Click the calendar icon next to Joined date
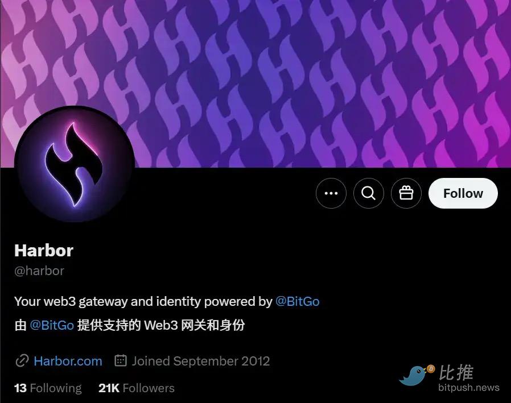The image size is (511, 403). click(121, 361)
